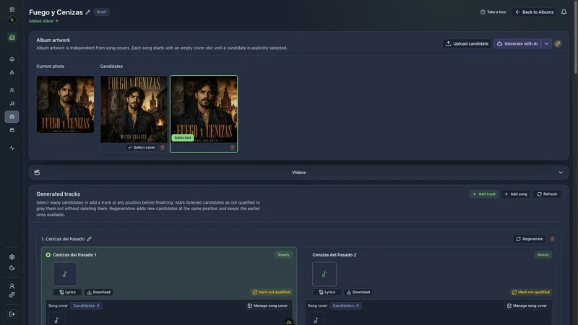The image size is (578, 325).
Task: Click the Draft status badge
Action: 101,12
